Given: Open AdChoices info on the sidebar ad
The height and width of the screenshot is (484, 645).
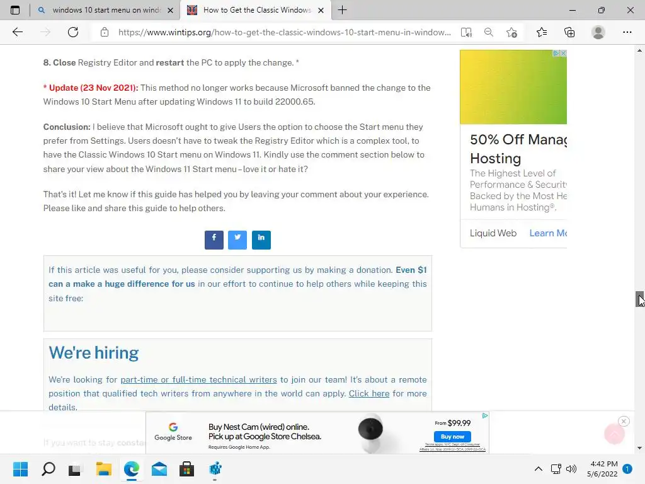Looking at the screenshot, I should click(556, 53).
